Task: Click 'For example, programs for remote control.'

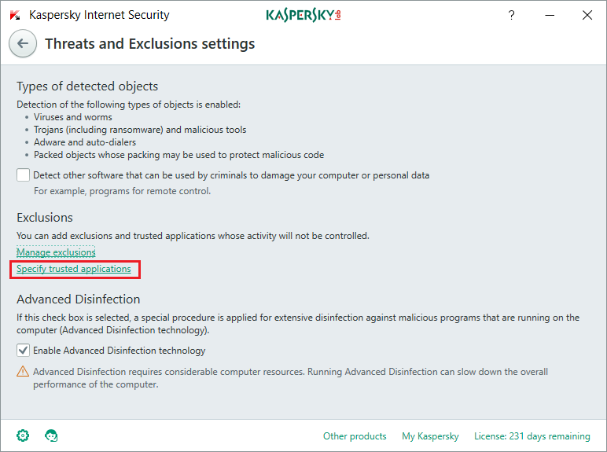Action: pos(123,191)
